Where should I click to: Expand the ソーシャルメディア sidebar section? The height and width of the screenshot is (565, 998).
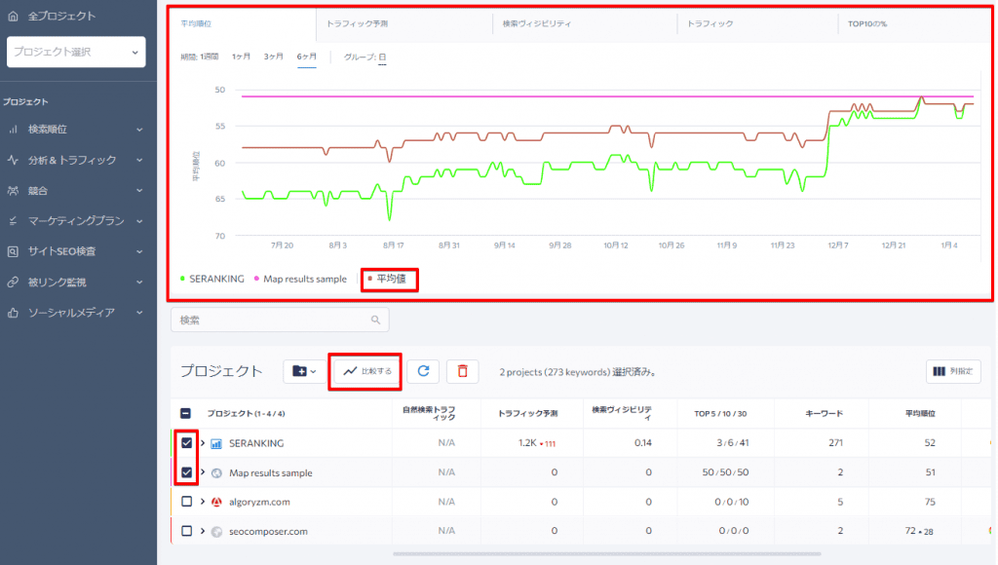(139, 313)
